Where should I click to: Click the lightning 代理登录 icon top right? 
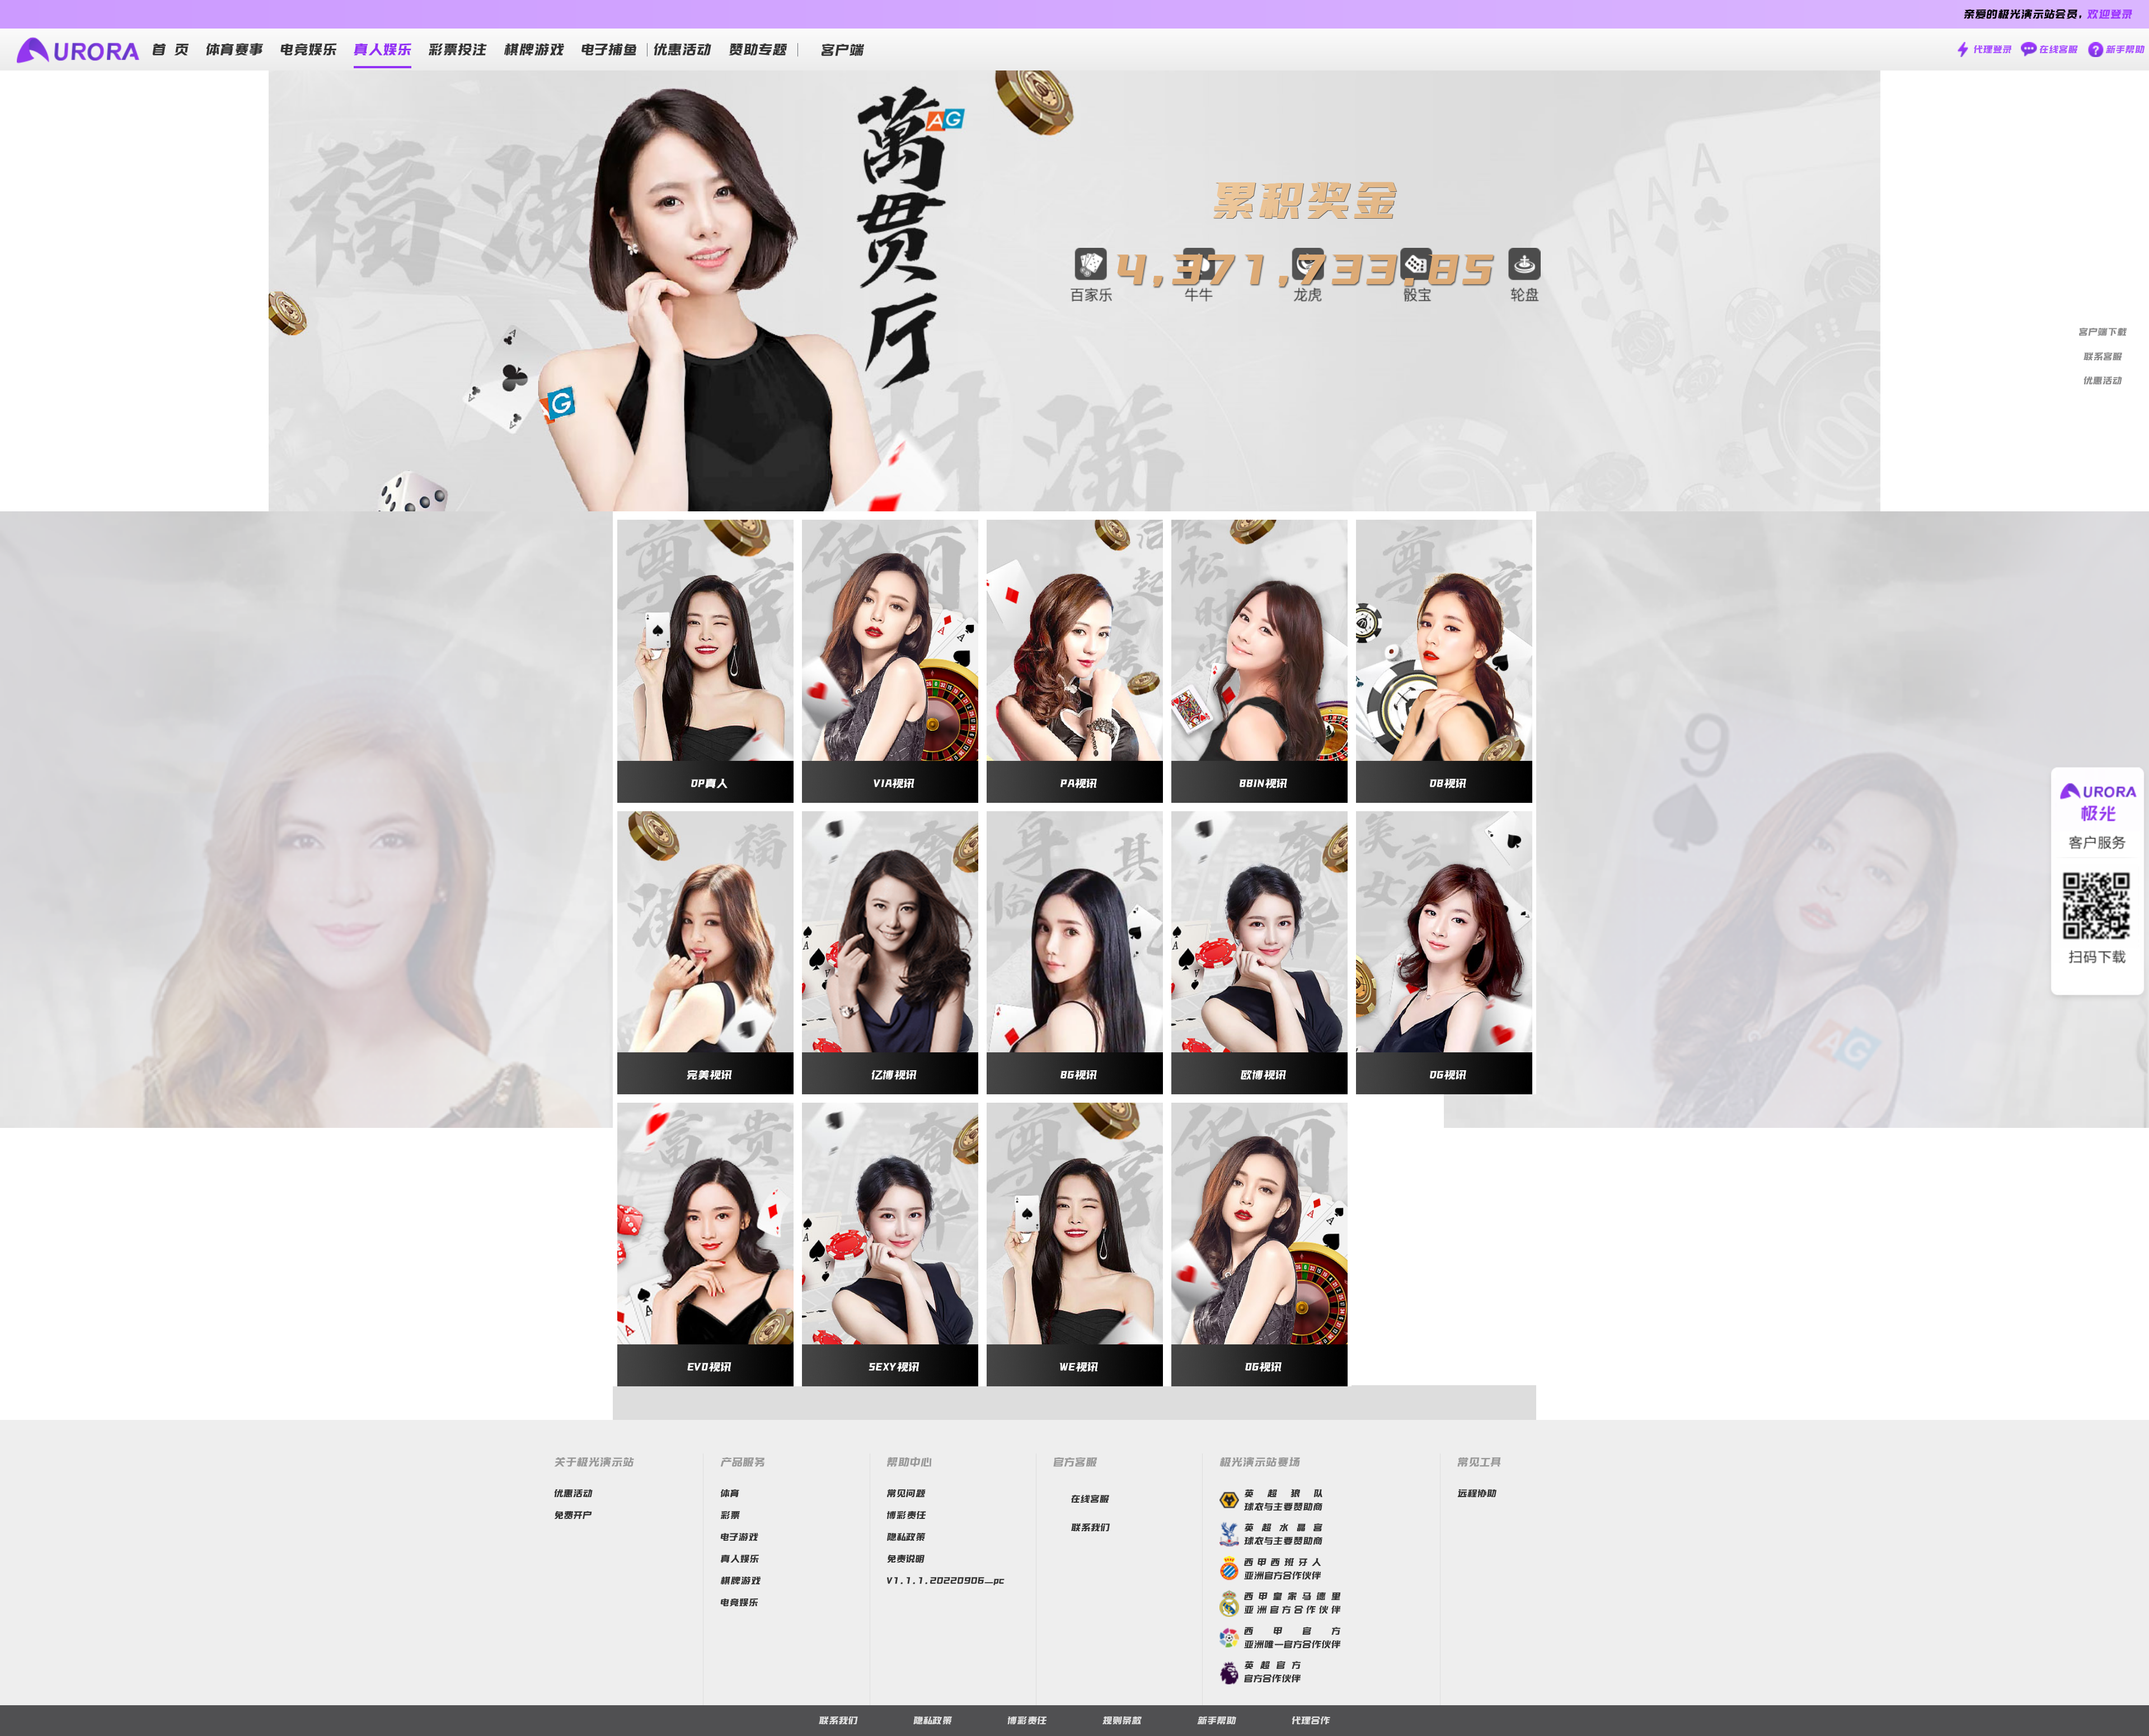(x=1963, y=49)
